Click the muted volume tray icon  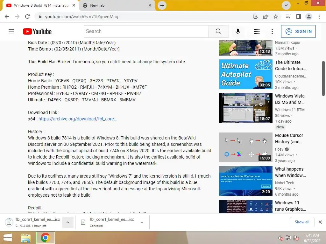click(280, 238)
